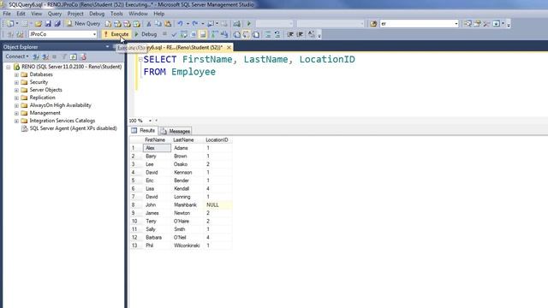Click Disconnect icon in Object Explorer toolbar
The height and width of the screenshot is (308, 548).
click(x=45, y=56)
